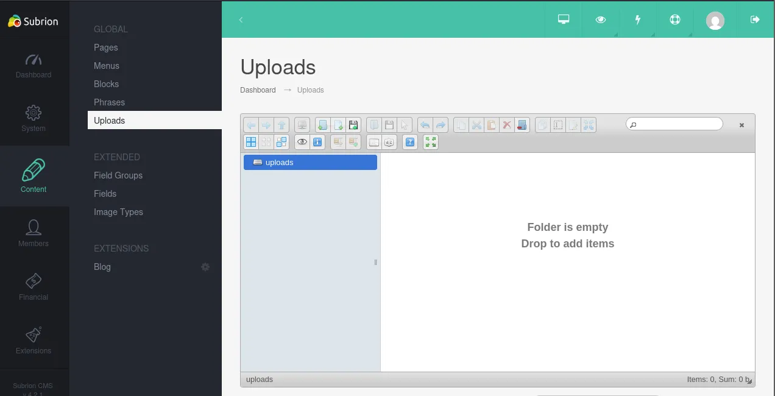This screenshot has width=775, height=396.
Task: Collapse the sidebar using the header chevron
Action: point(241,20)
